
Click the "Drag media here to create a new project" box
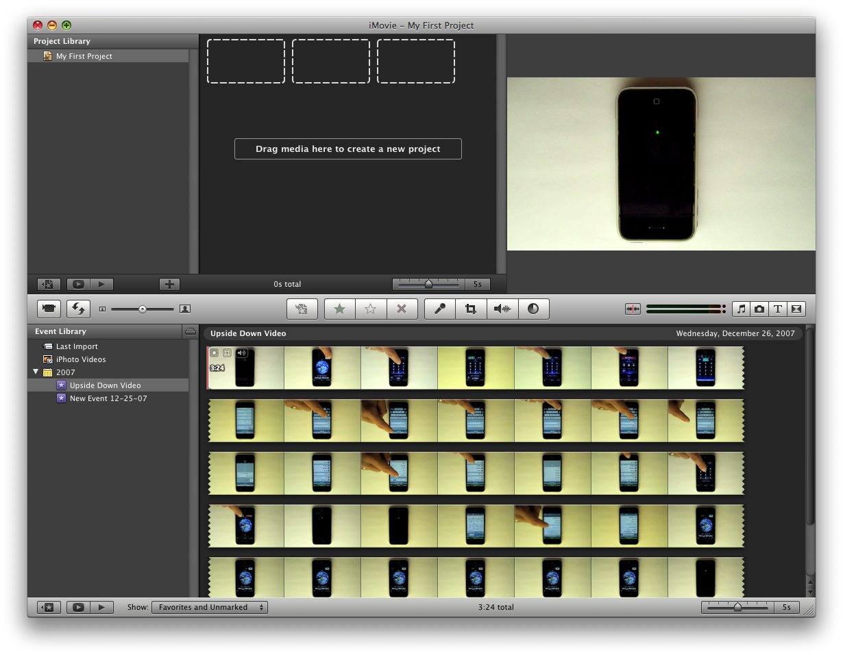tap(348, 149)
